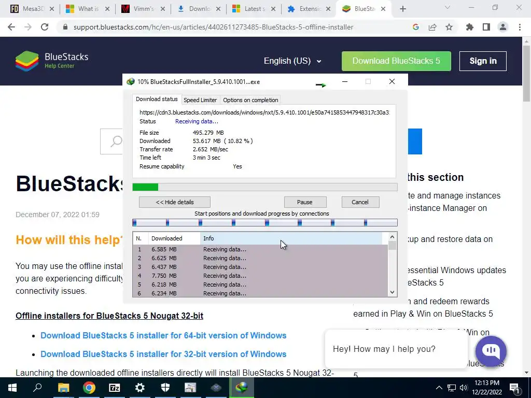Open the Windows Start menu

12,388
